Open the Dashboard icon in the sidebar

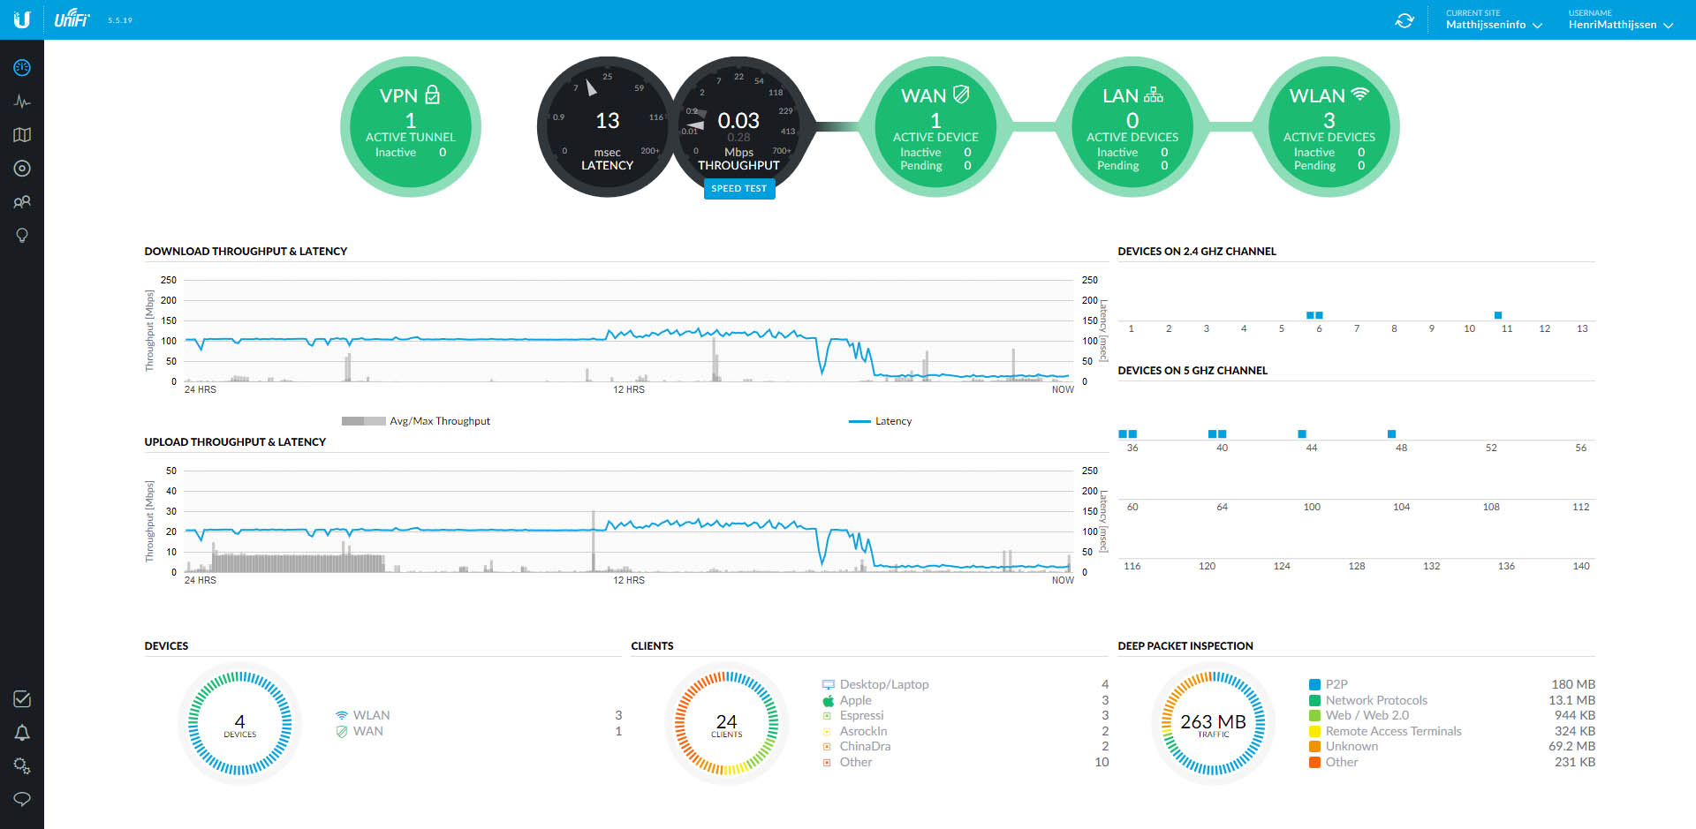tap(22, 68)
